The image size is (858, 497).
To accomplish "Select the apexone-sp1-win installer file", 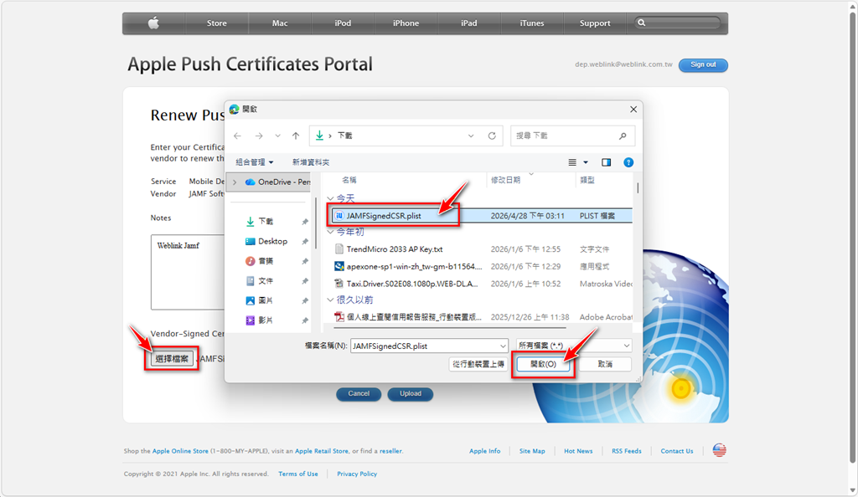I will (x=414, y=266).
